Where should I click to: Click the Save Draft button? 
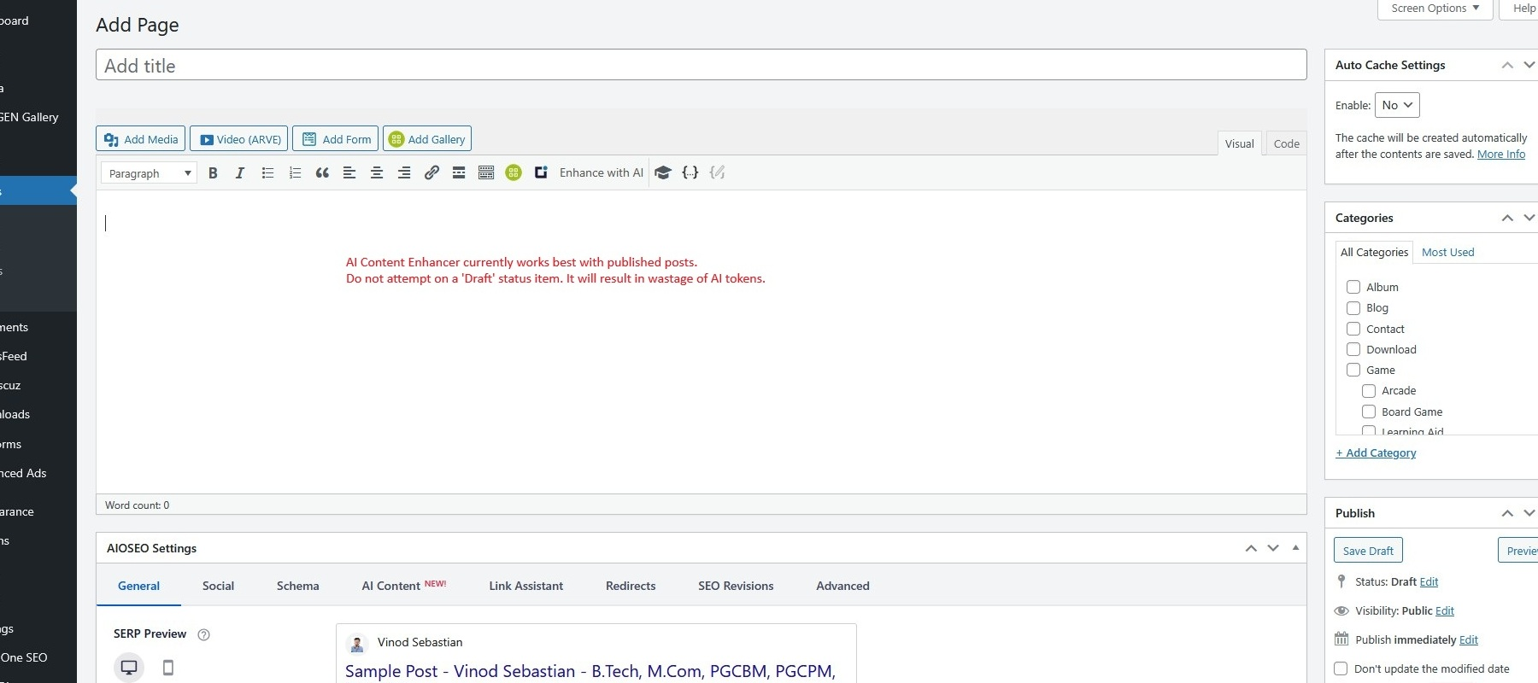click(1368, 551)
